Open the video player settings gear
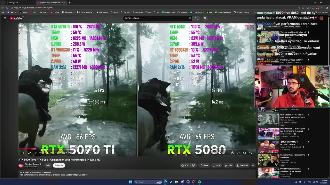This screenshot has height=185, width=330. tap(233, 153)
